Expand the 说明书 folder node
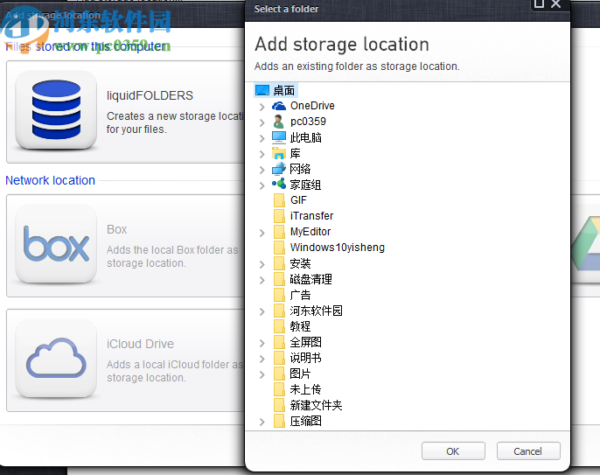The image size is (600, 475). (x=262, y=359)
